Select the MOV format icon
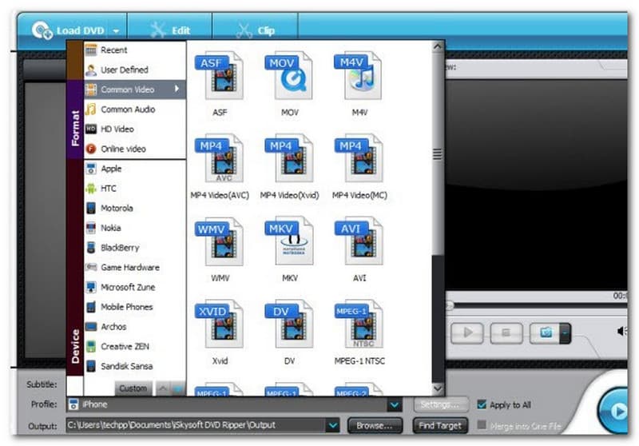Image resolution: width=639 pixels, height=446 pixels. 288,77
